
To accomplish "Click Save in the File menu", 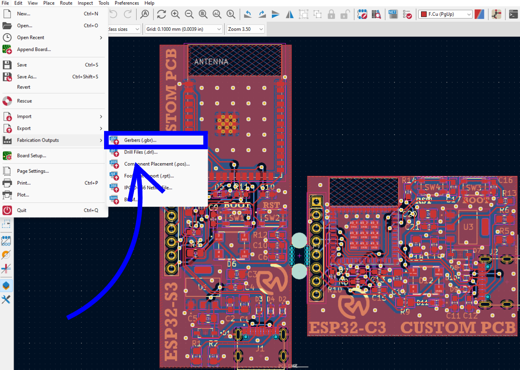I will click(54, 65).
